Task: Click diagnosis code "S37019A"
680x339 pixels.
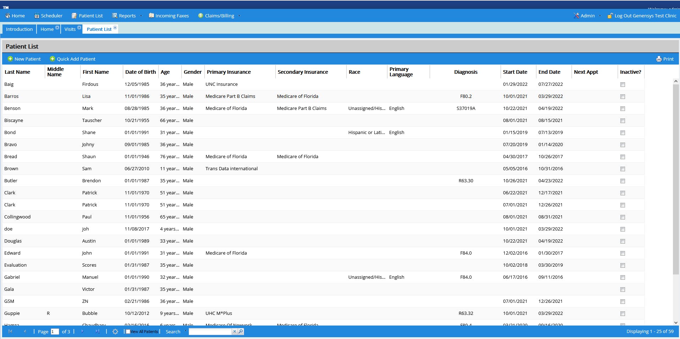Action: tap(466, 109)
